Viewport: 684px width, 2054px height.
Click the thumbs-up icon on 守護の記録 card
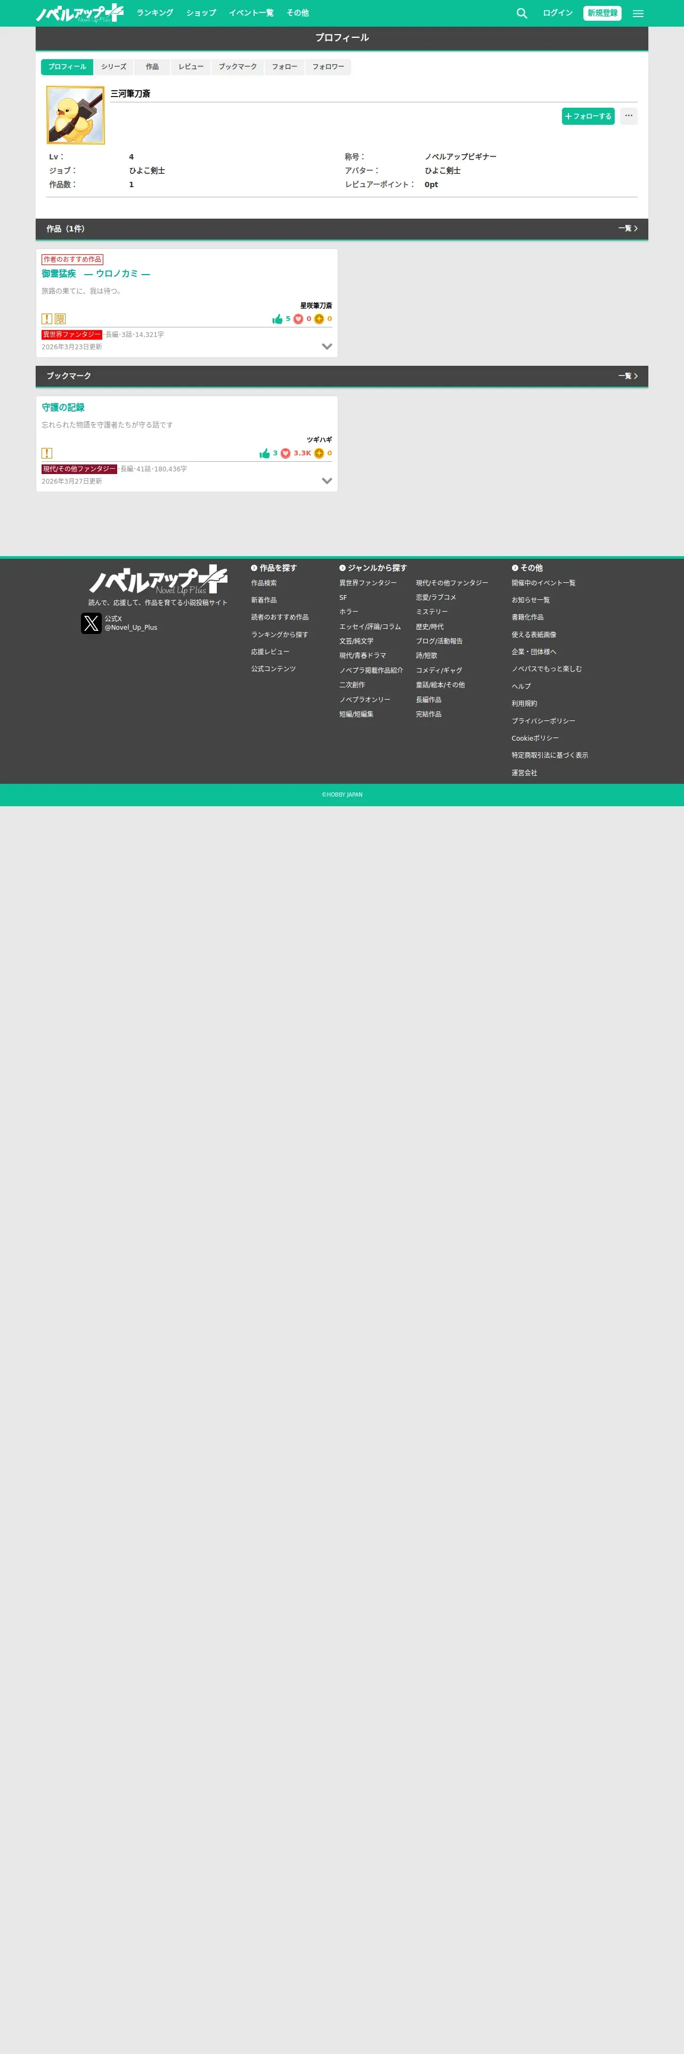pos(264,454)
